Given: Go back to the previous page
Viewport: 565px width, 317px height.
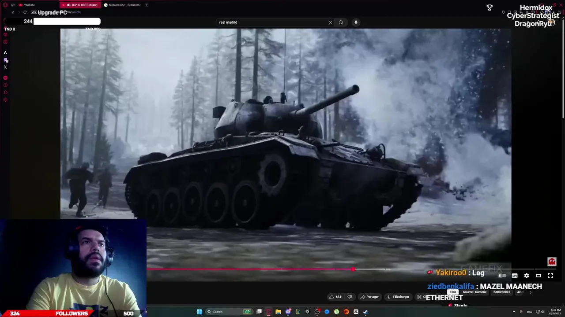Looking at the screenshot, I should point(13,12).
